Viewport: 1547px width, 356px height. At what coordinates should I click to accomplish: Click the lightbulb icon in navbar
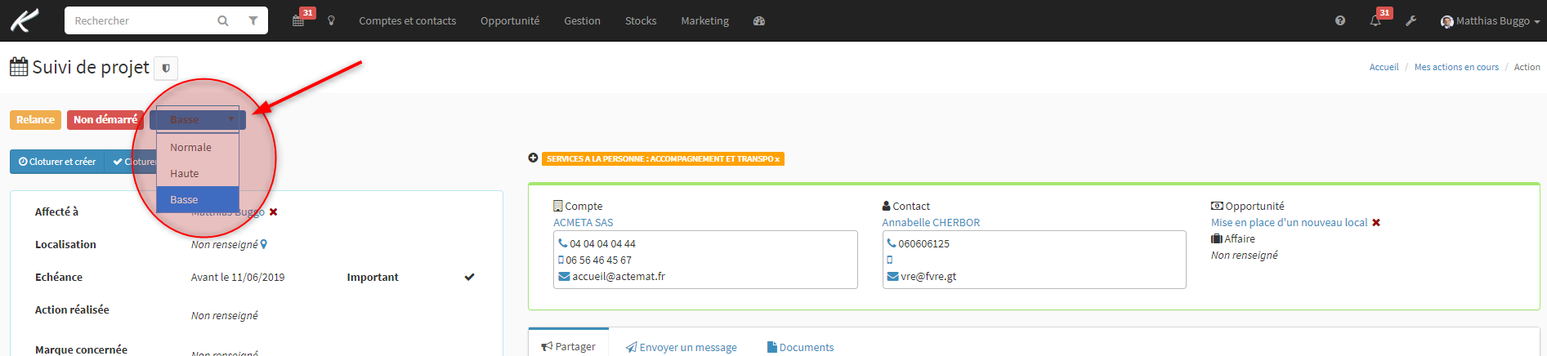coord(331,20)
